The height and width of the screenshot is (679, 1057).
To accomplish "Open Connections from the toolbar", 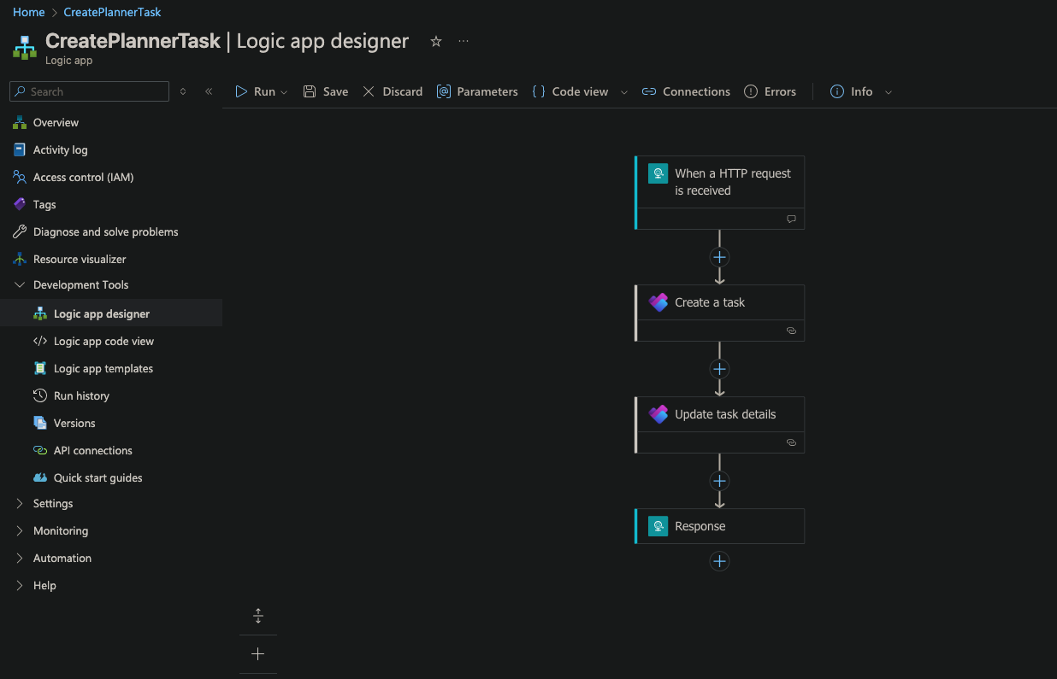I will [686, 91].
